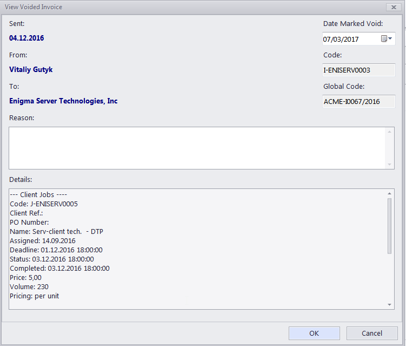Click the line 'Price: 5,00'
Viewport: 406px width, 346px height.
tap(25, 278)
